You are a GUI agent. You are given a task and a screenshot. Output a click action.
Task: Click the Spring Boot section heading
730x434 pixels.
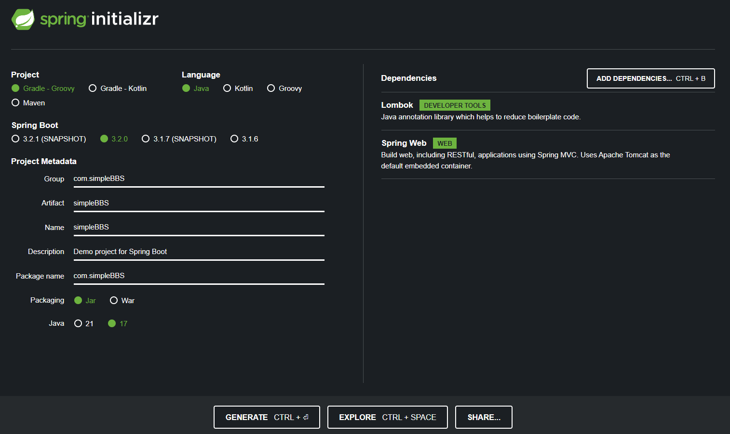pos(35,125)
